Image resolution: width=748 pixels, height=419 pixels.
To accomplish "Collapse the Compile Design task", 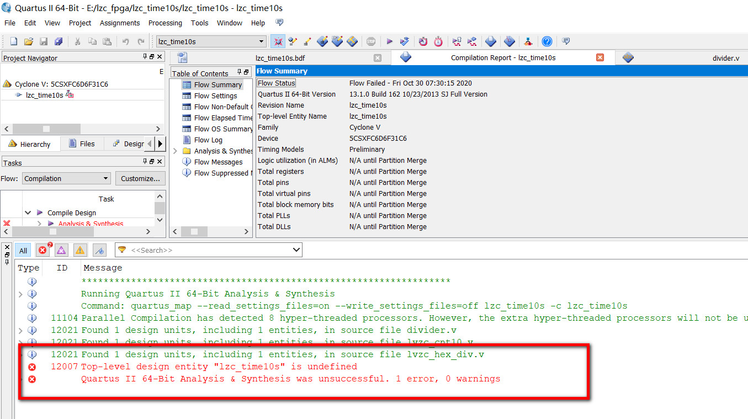I will 28,213.
